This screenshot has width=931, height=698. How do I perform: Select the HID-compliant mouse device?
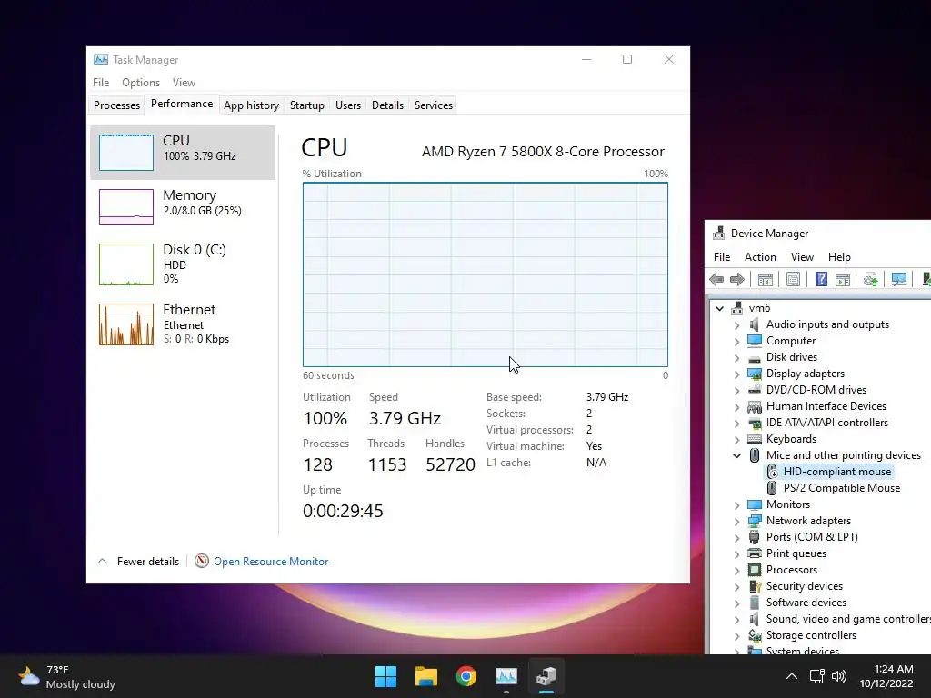pos(836,472)
